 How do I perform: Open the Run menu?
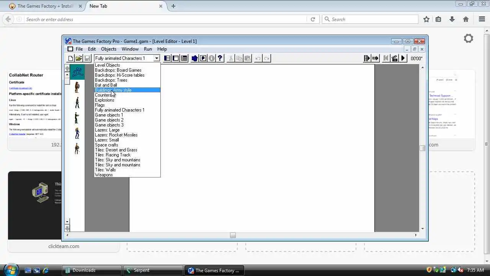coord(148,49)
